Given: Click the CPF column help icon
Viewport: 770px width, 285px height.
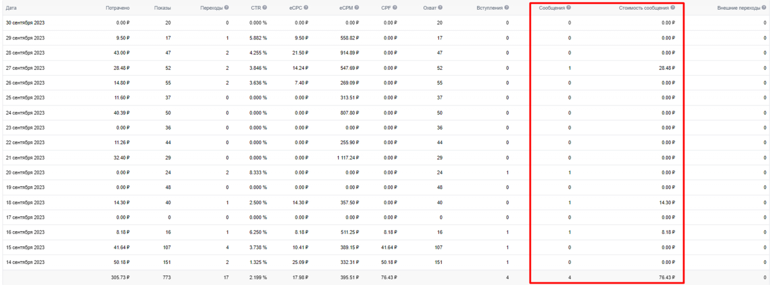Looking at the screenshot, I should pos(395,8).
